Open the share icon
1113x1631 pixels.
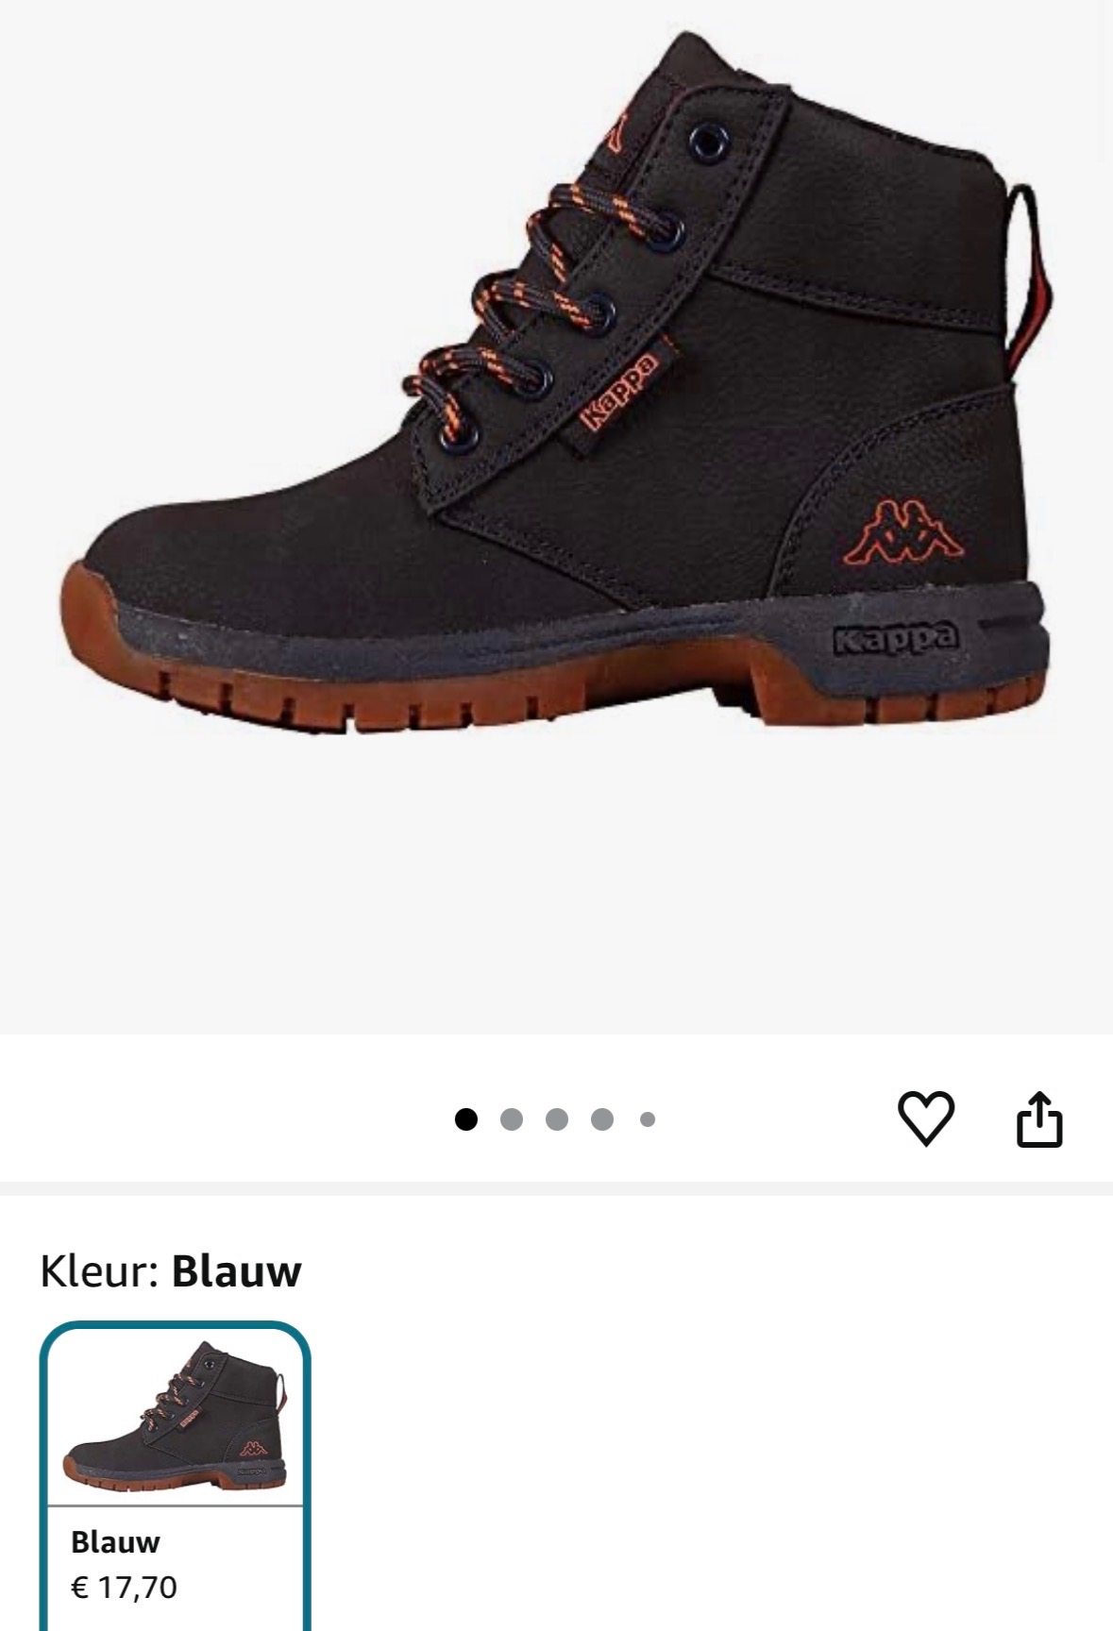click(1039, 1119)
